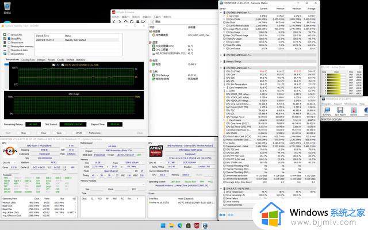Toggle the CPU checkbox above temperature graph
Screen dimensions: 368x230
[x=53, y=65]
